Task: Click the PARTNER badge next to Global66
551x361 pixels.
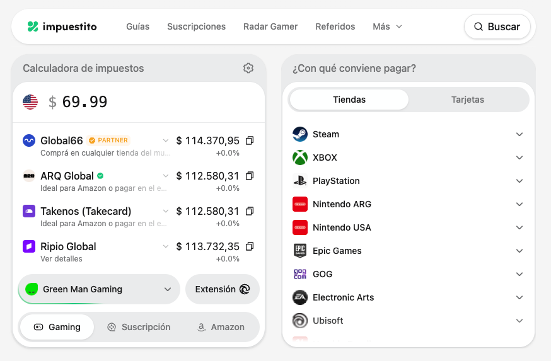Action: point(108,140)
